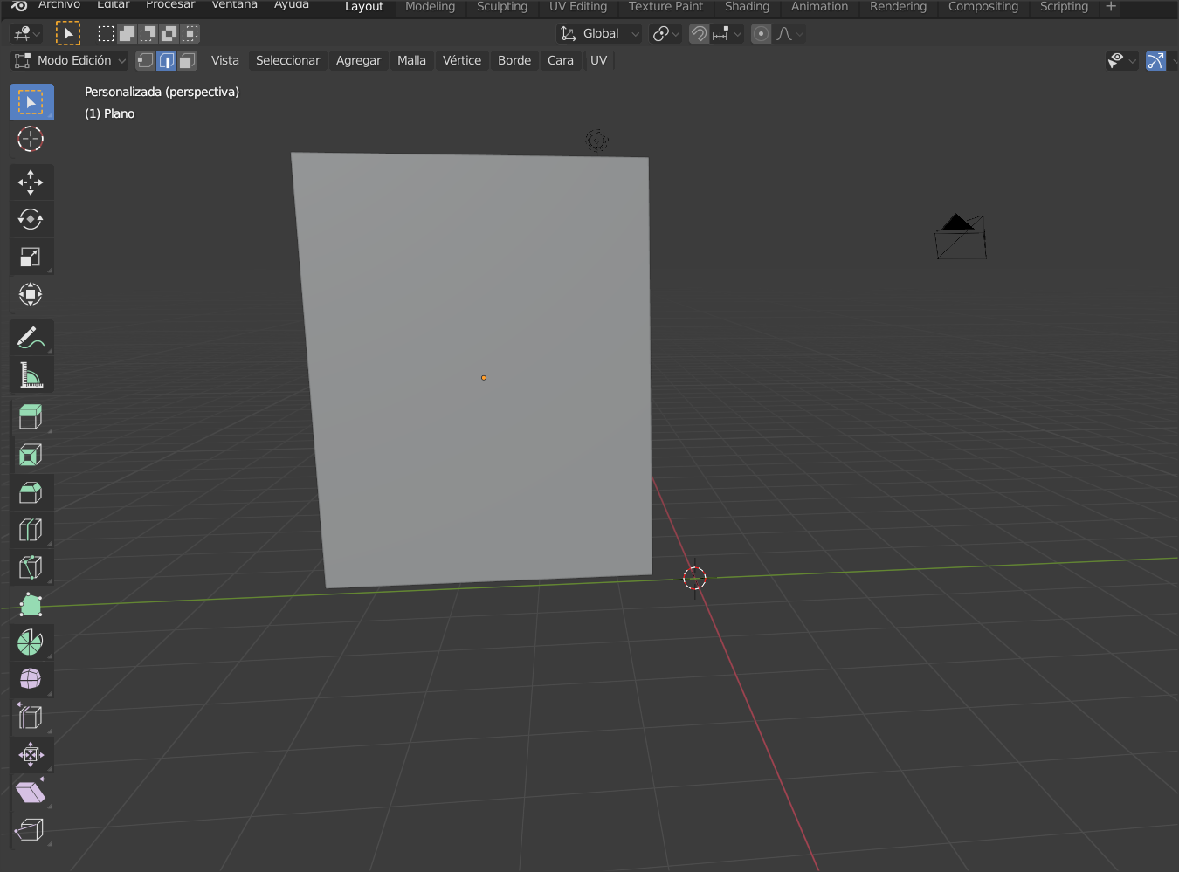This screenshot has width=1179, height=872.
Task: Open the Procesar menu
Action: point(170,5)
